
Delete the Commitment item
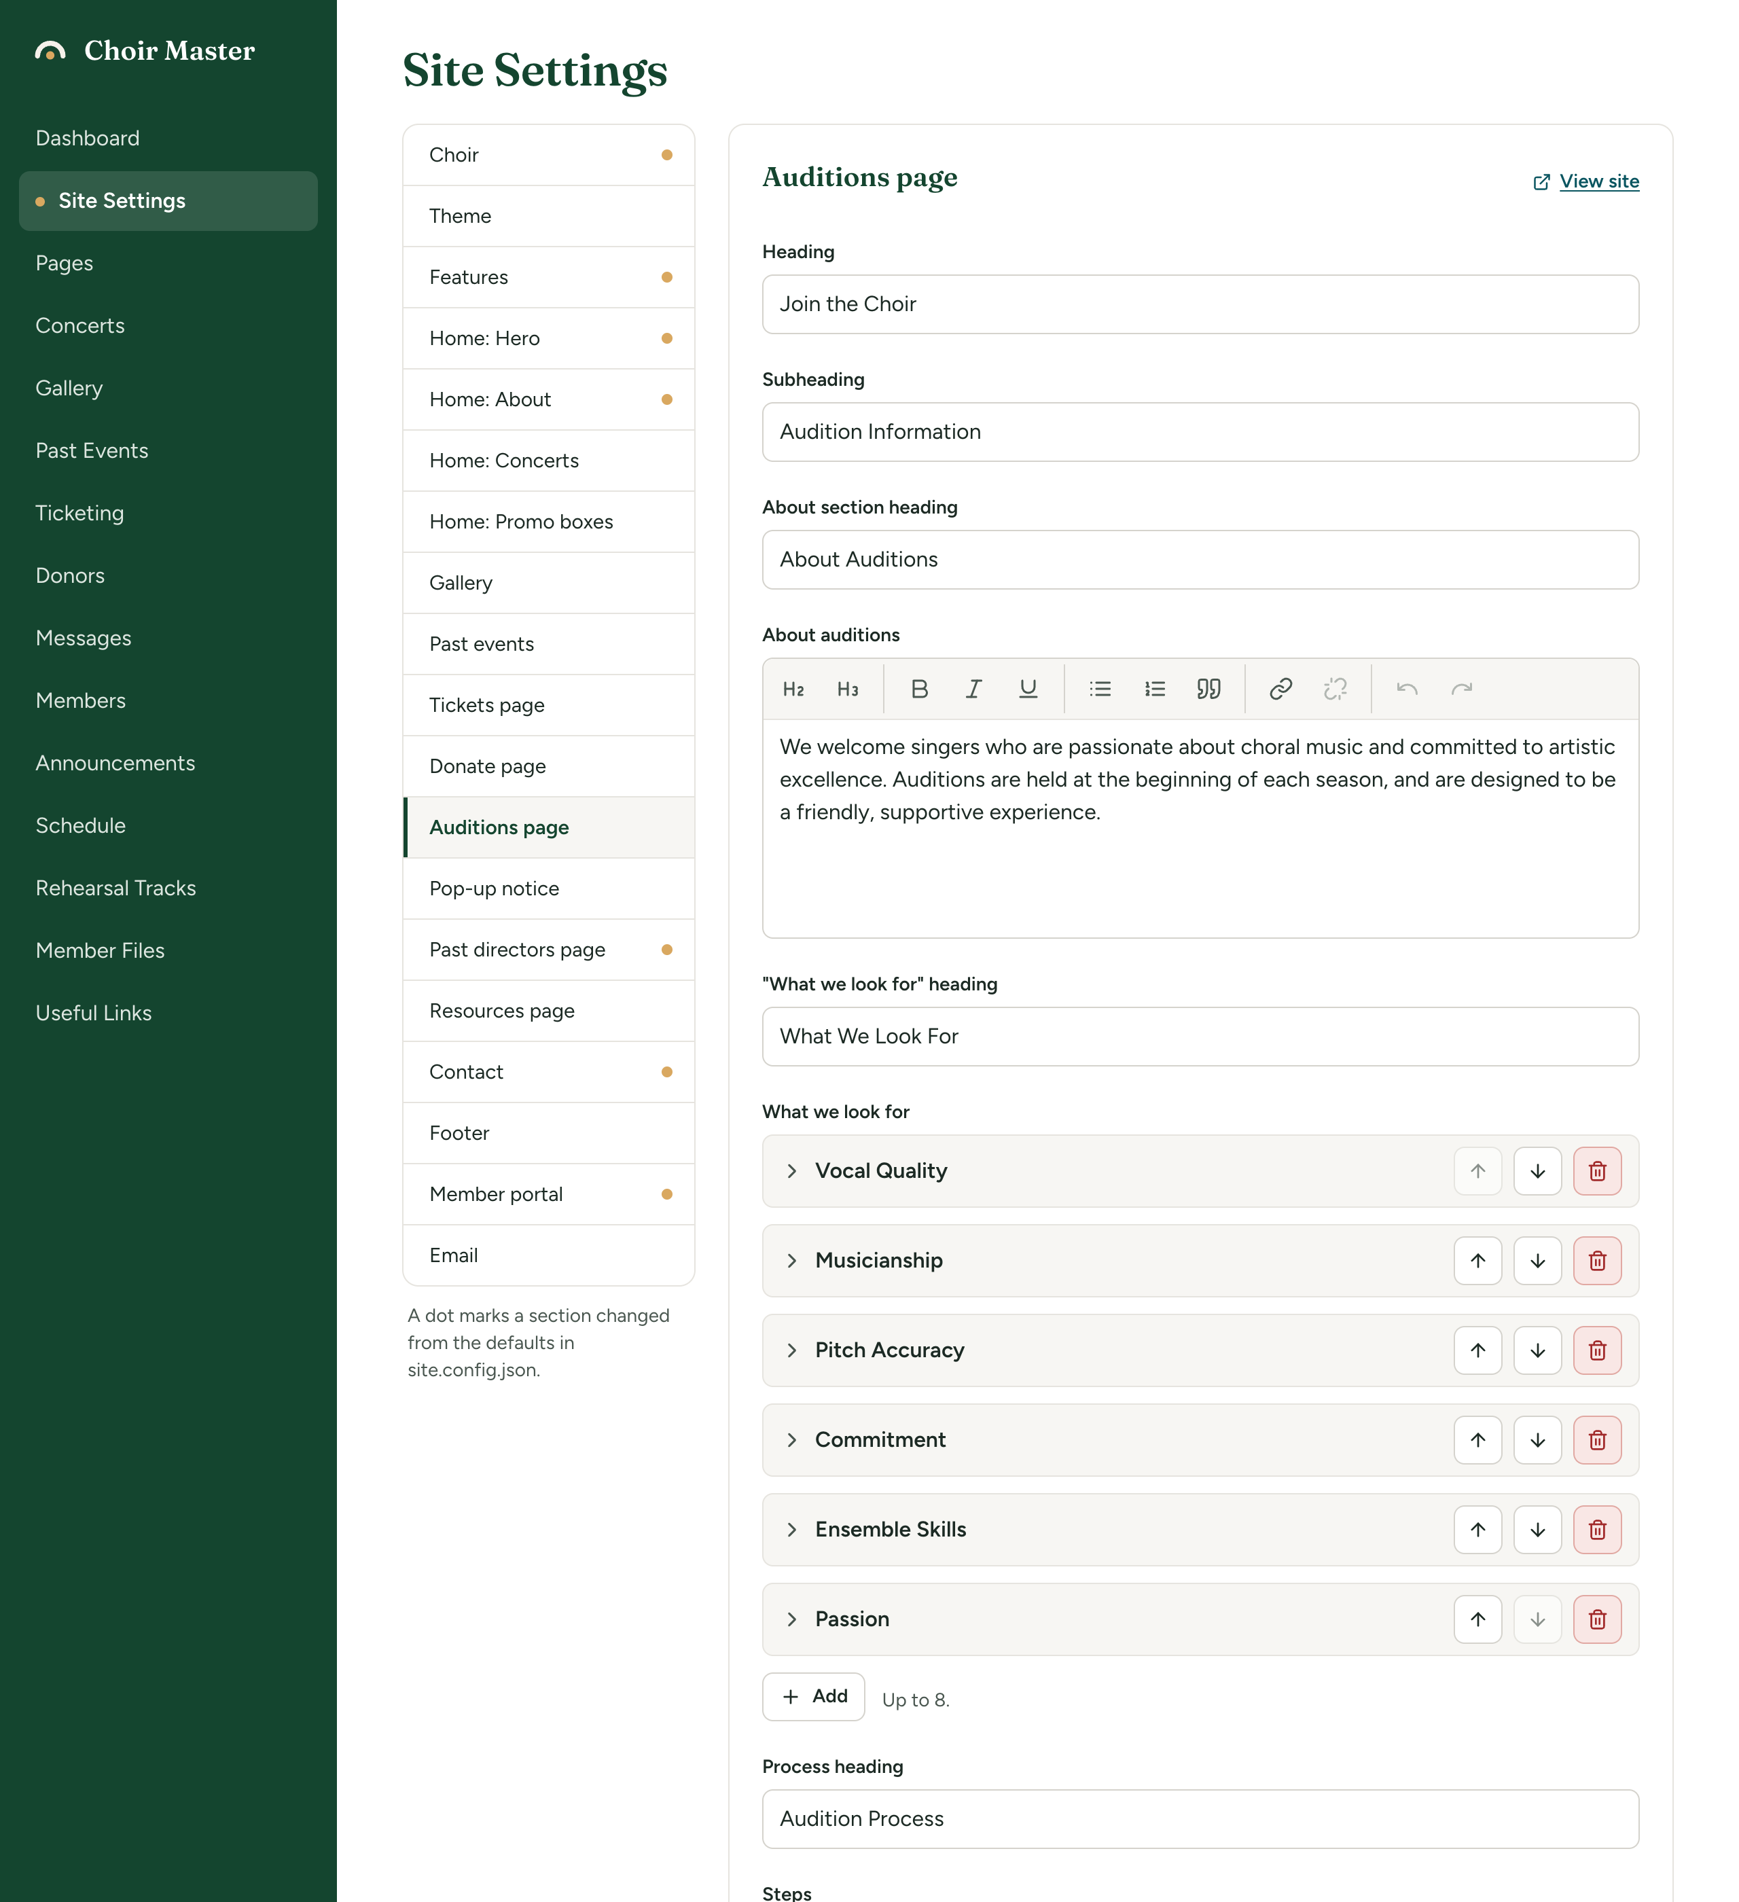1598,1439
